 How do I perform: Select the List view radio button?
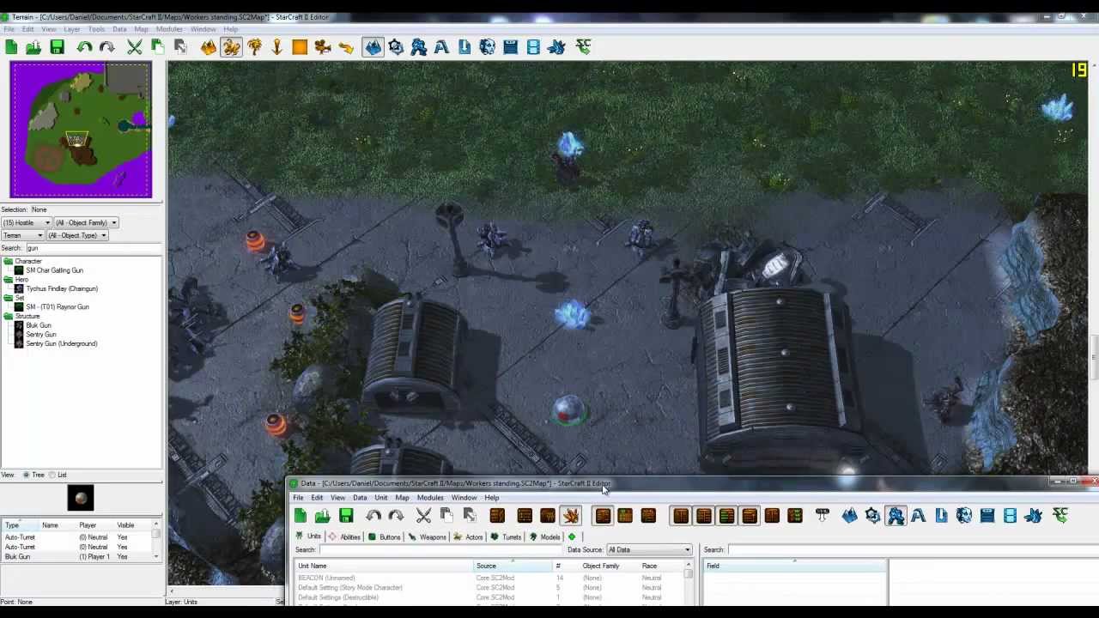click(52, 475)
